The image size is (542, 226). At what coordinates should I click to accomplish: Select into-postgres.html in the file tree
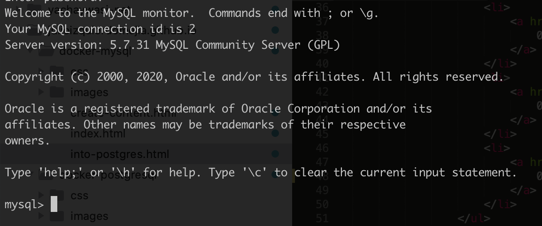click(120, 154)
